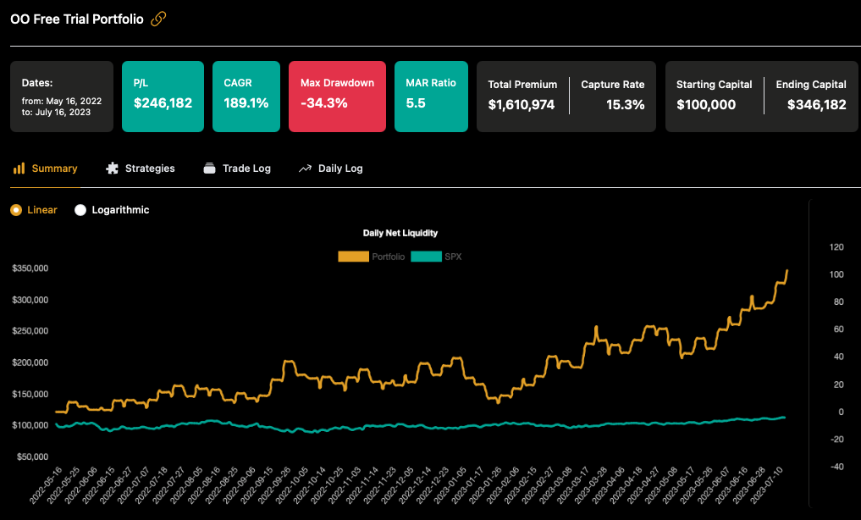Click the Dates range card

pos(62,96)
